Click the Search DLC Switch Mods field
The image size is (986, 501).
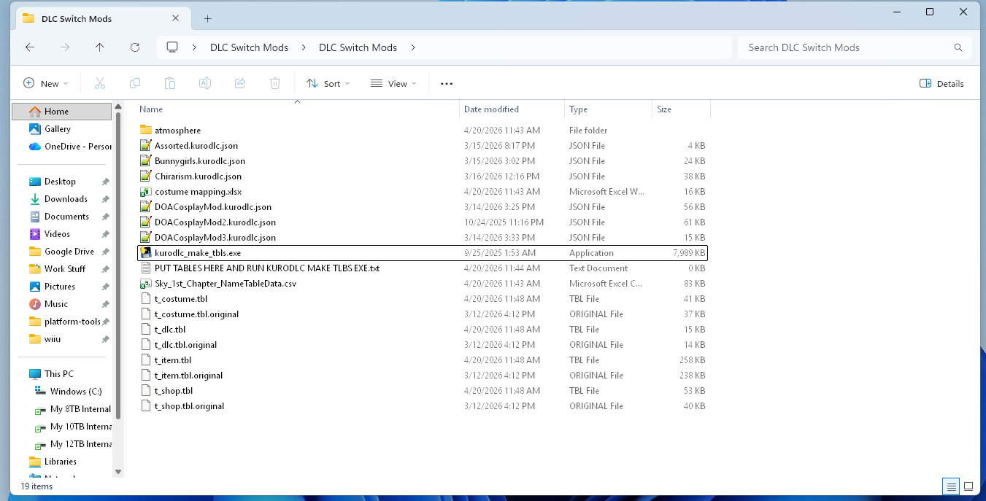point(855,47)
